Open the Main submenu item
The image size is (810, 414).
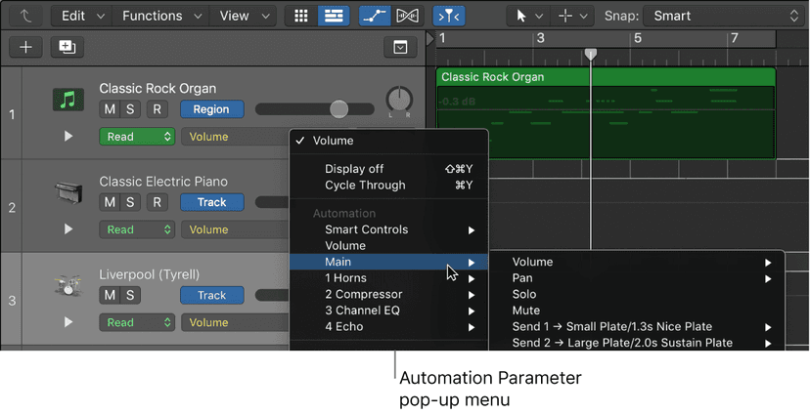[389, 262]
